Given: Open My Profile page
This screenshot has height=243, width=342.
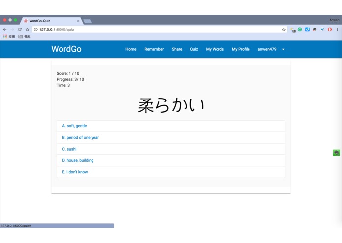Looking at the screenshot, I should coord(241,49).
